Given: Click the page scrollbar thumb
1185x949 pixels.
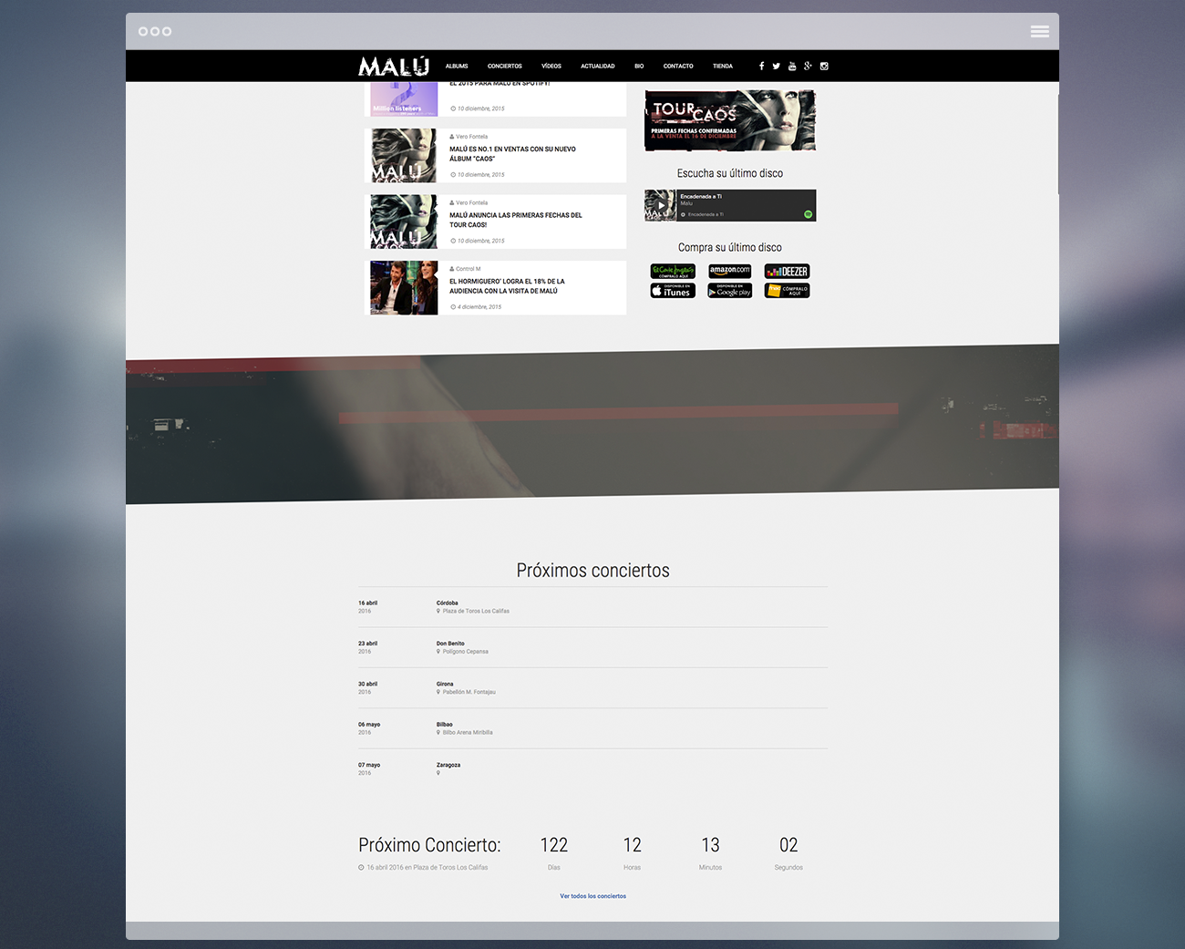Looking at the screenshot, I should [1057, 143].
